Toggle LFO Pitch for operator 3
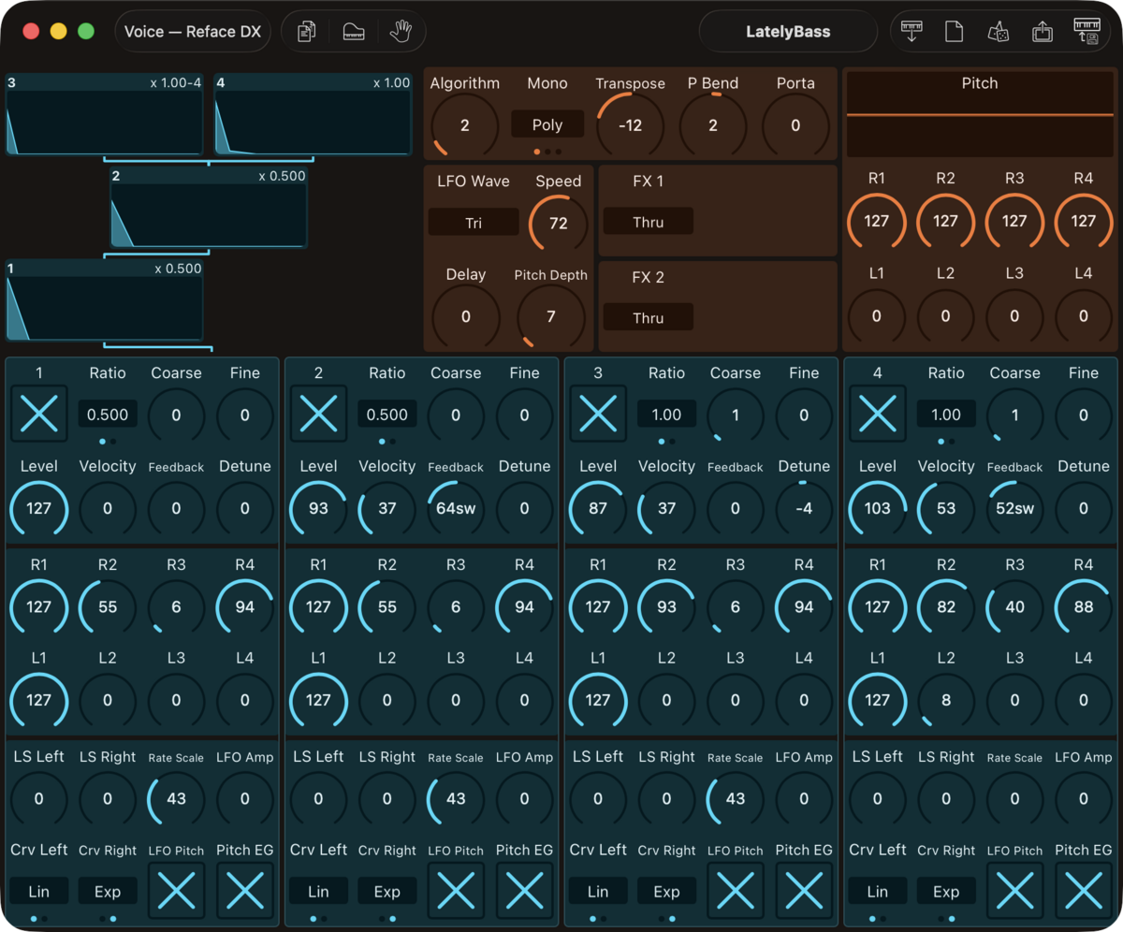This screenshot has height=932, width=1123. pyautogui.click(x=736, y=891)
